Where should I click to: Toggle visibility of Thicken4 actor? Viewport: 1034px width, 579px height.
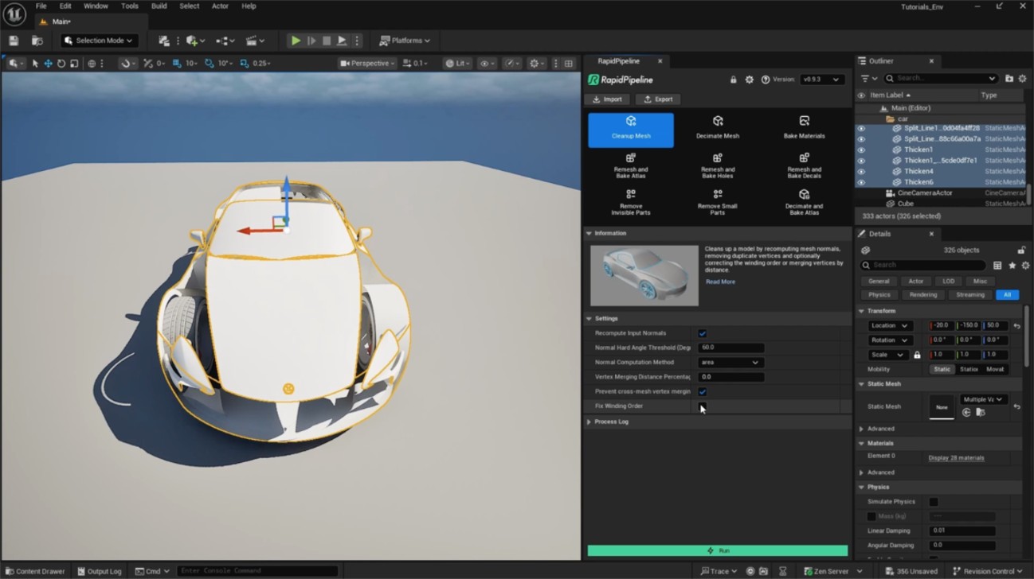pos(861,171)
